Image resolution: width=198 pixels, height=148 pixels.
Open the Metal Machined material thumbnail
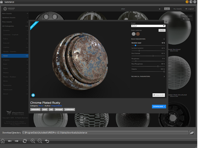[175, 28]
